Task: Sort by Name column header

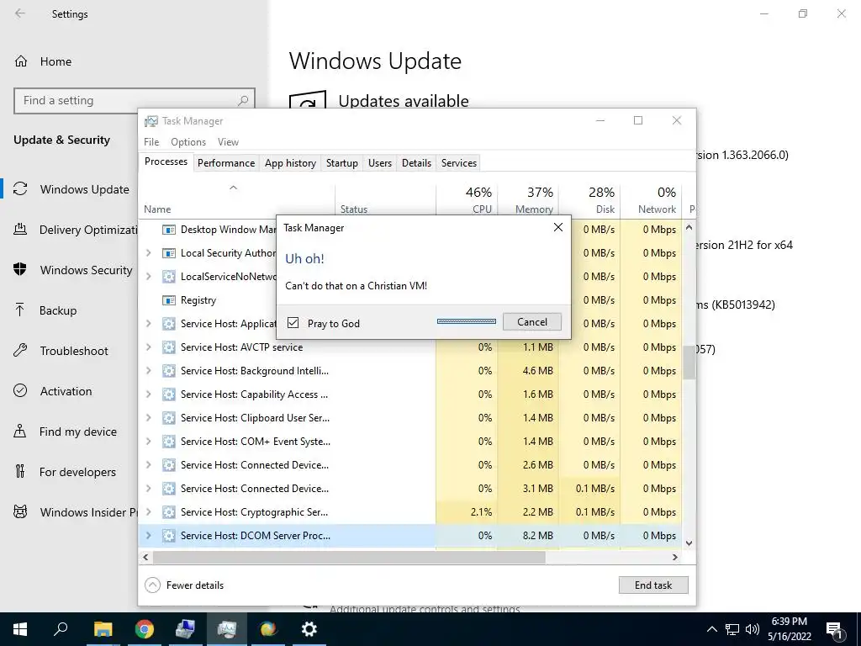Action: click(236, 200)
